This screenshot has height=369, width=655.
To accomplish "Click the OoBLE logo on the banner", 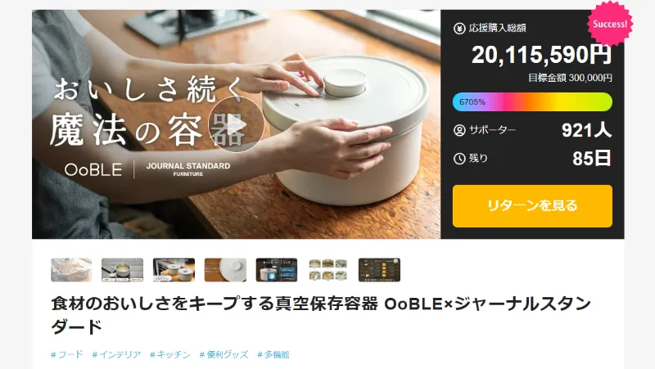I will pos(93,169).
